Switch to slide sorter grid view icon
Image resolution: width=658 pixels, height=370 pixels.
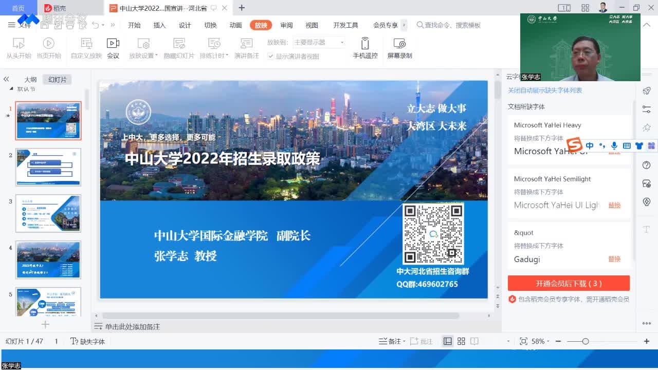tap(461, 341)
